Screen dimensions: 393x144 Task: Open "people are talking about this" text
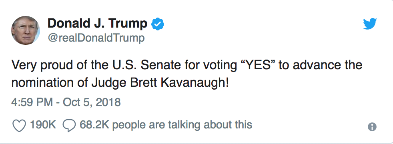point(182,125)
